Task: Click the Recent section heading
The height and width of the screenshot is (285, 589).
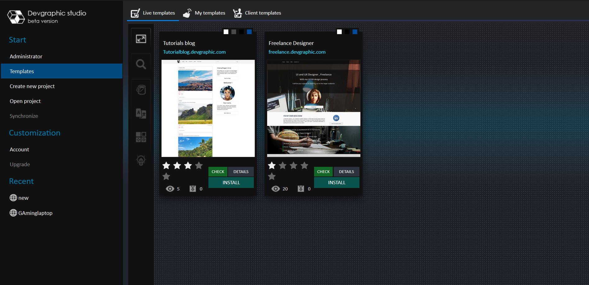Action: [21, 181]
